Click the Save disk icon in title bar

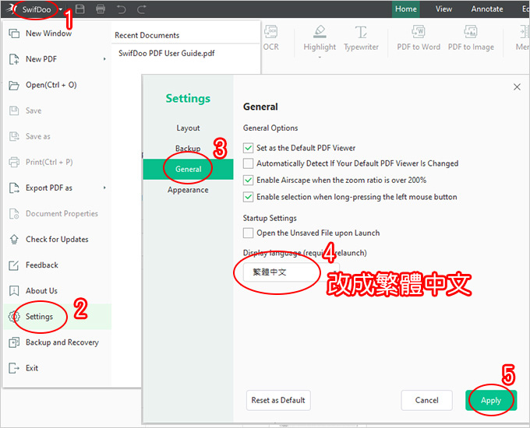[79, 9]
